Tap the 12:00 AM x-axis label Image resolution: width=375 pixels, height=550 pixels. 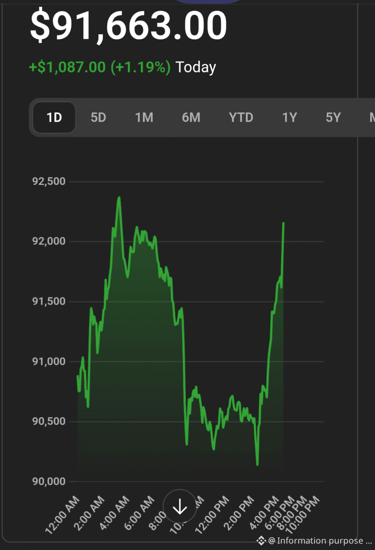tap(62, 515)
